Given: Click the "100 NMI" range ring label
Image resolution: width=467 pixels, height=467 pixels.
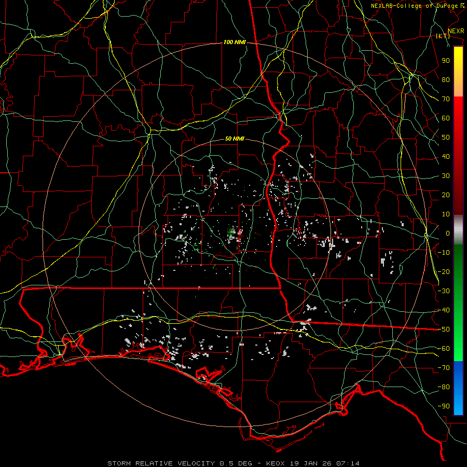Looking at the screenshot, I should pyautogui.click(x=235, y=43).
